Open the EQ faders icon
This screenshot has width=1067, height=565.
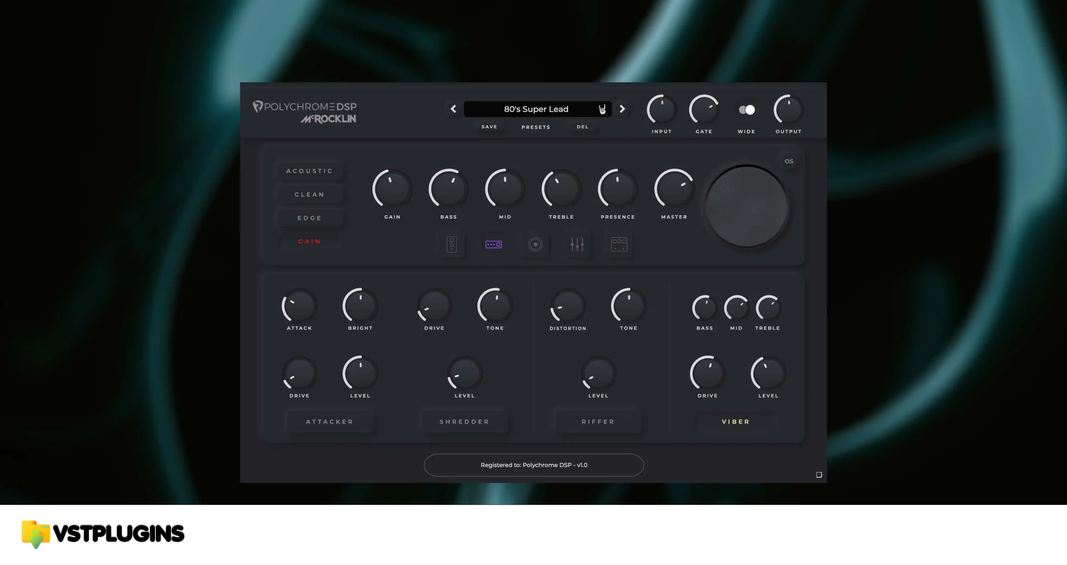pos(577,244)
